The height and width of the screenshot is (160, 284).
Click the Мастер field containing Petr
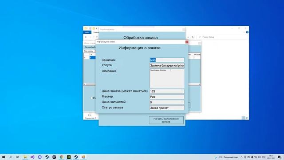pos(167,97)
